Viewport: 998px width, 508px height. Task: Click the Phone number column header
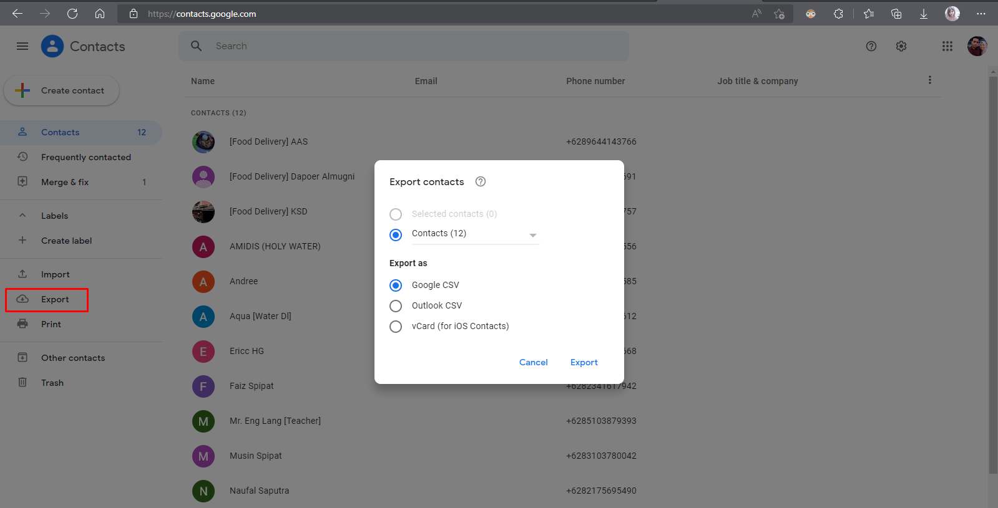[x=595, y=81]
